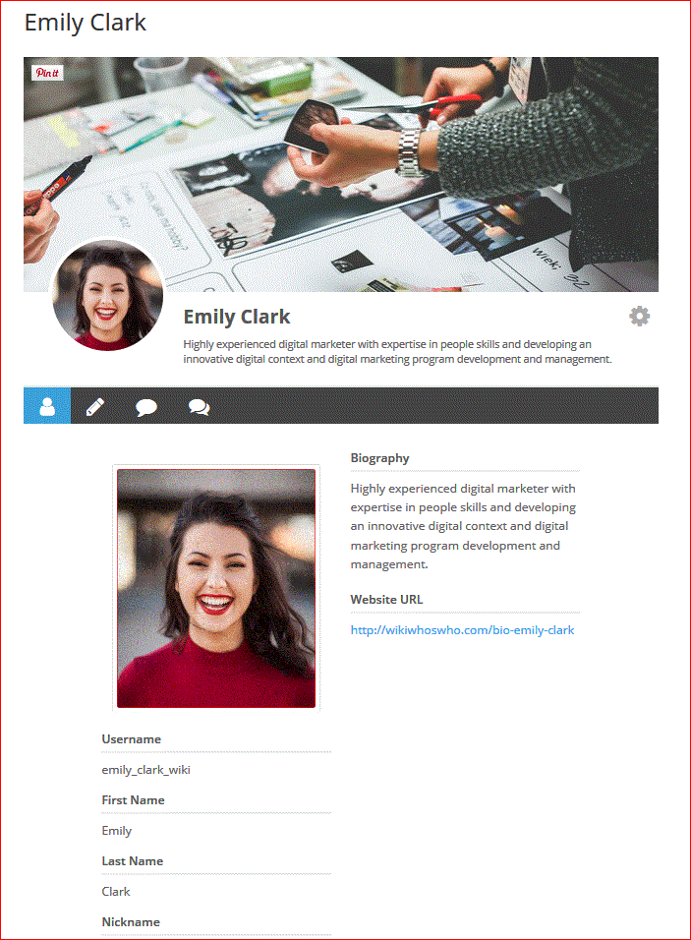Click the cover photo banner image
Screen dimensions: 691x940
(341, 174)
